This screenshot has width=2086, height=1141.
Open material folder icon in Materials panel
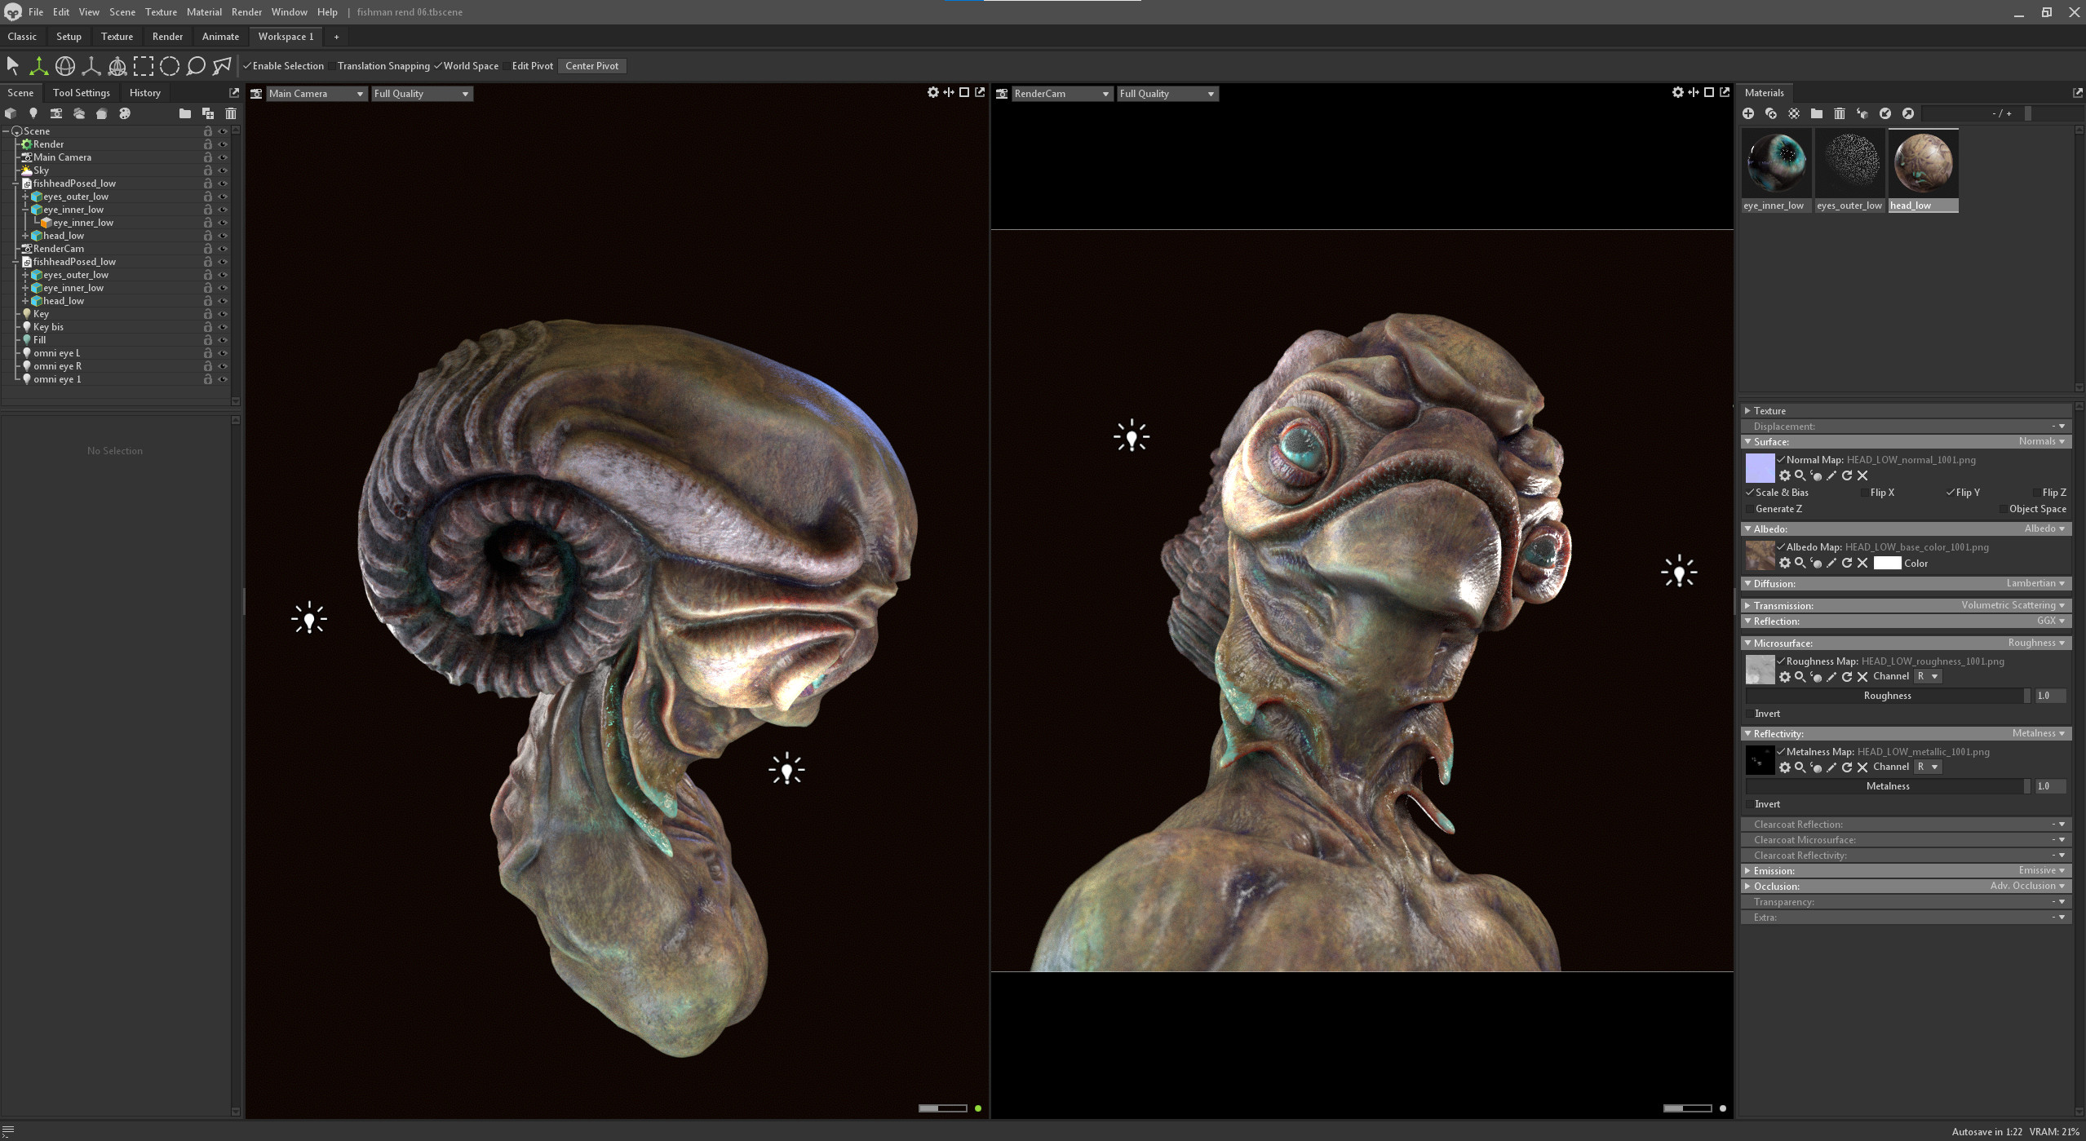(1817, 113)
